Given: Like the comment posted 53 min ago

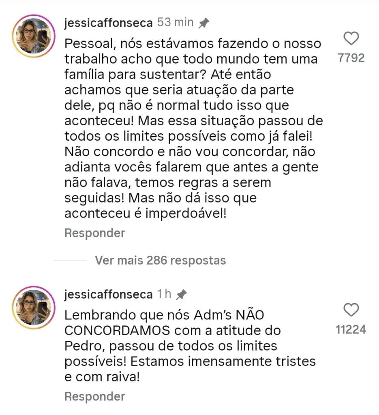Looking at the screenshot, I should pos(351,39).
